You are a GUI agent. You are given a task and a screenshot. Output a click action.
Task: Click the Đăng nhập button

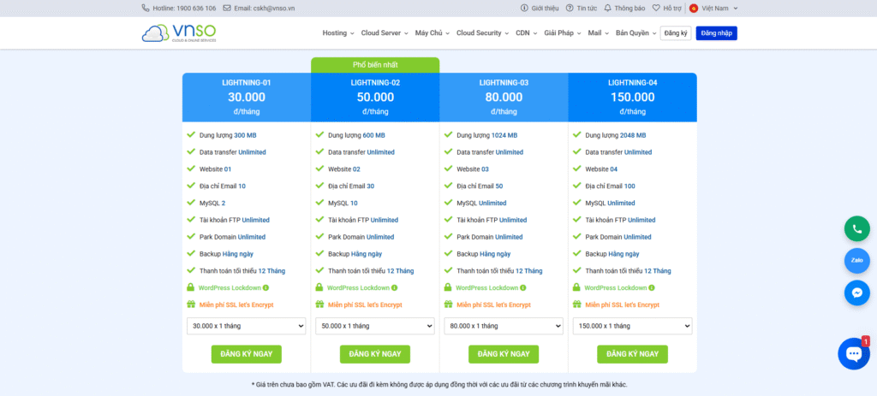pyautogui.click(x=716, y=33)
